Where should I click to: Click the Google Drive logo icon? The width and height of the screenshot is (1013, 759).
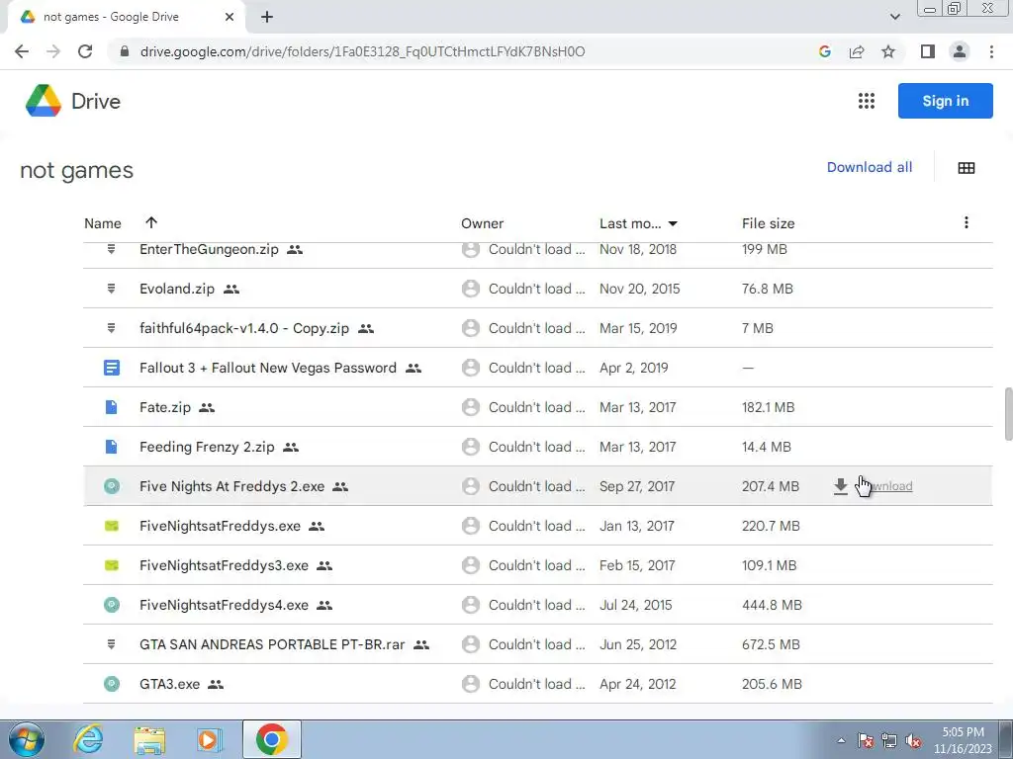(x=44, y=101)
